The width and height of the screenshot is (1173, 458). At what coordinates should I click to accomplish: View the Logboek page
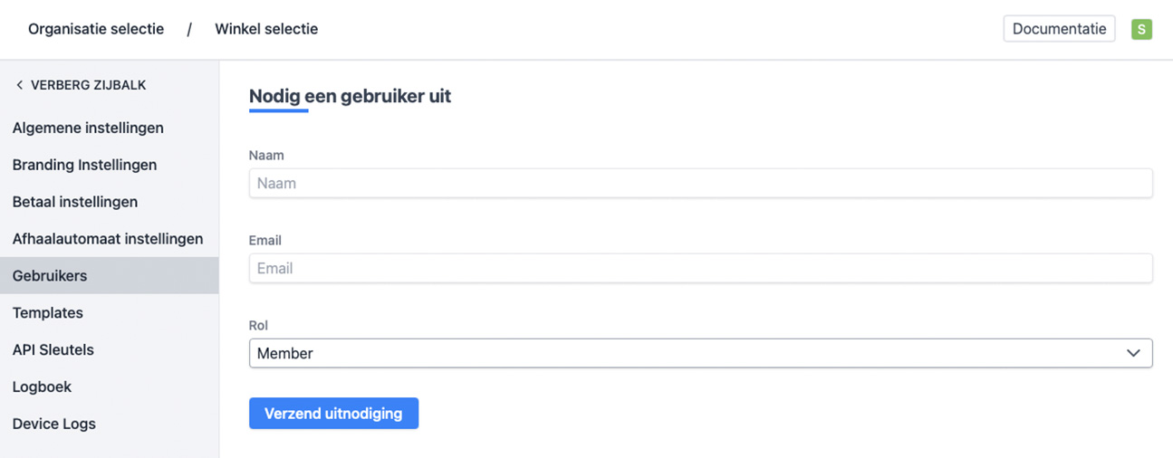pos(42,387)
